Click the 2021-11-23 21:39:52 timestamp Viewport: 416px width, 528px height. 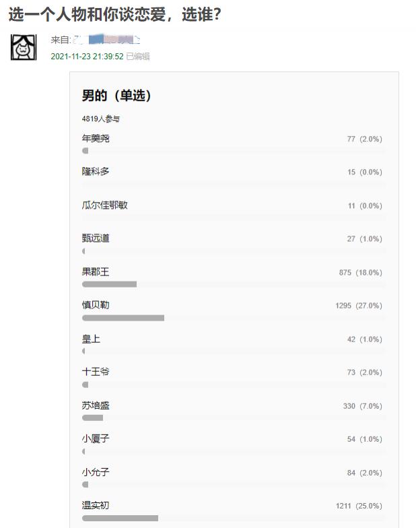coord(88,57)
